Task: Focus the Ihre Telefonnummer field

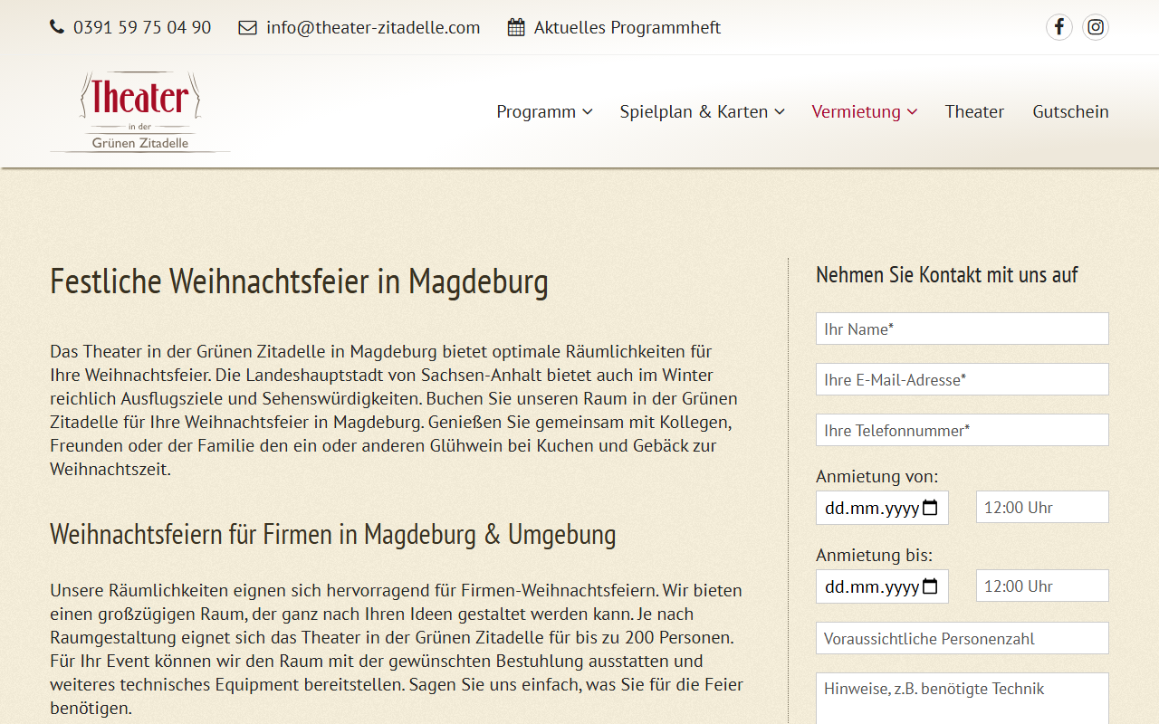Action: coord(963,430)
